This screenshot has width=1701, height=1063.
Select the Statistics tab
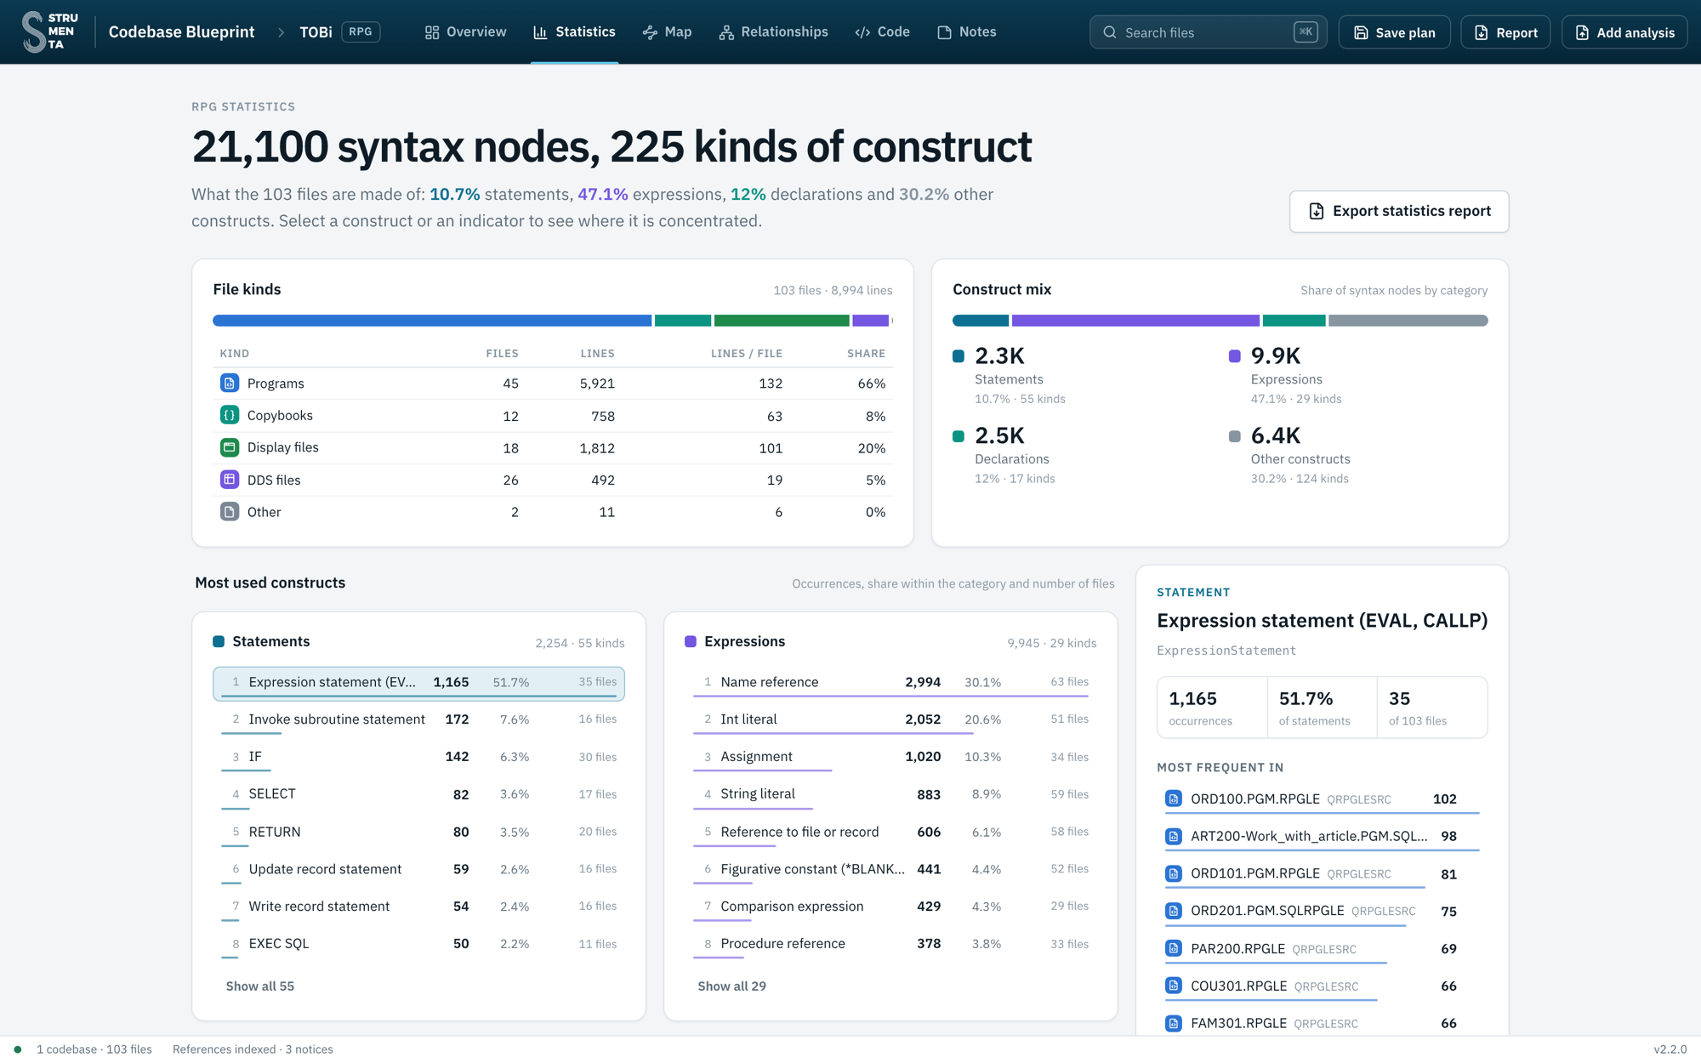(x=574, y=32)
